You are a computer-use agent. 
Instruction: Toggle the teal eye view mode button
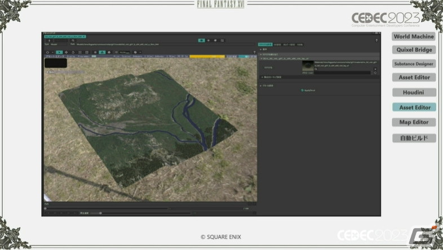point(201,41)
